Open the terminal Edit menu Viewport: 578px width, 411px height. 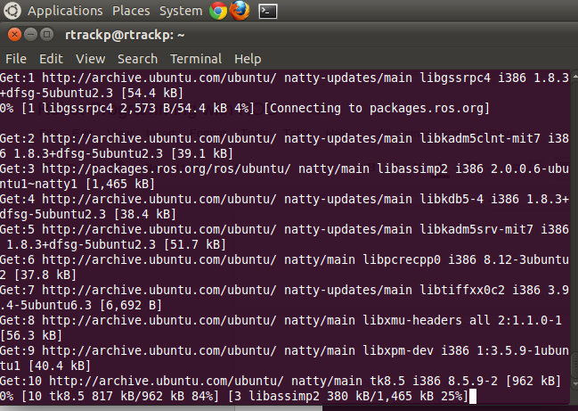pyautogui.click(x=52, y=59)
